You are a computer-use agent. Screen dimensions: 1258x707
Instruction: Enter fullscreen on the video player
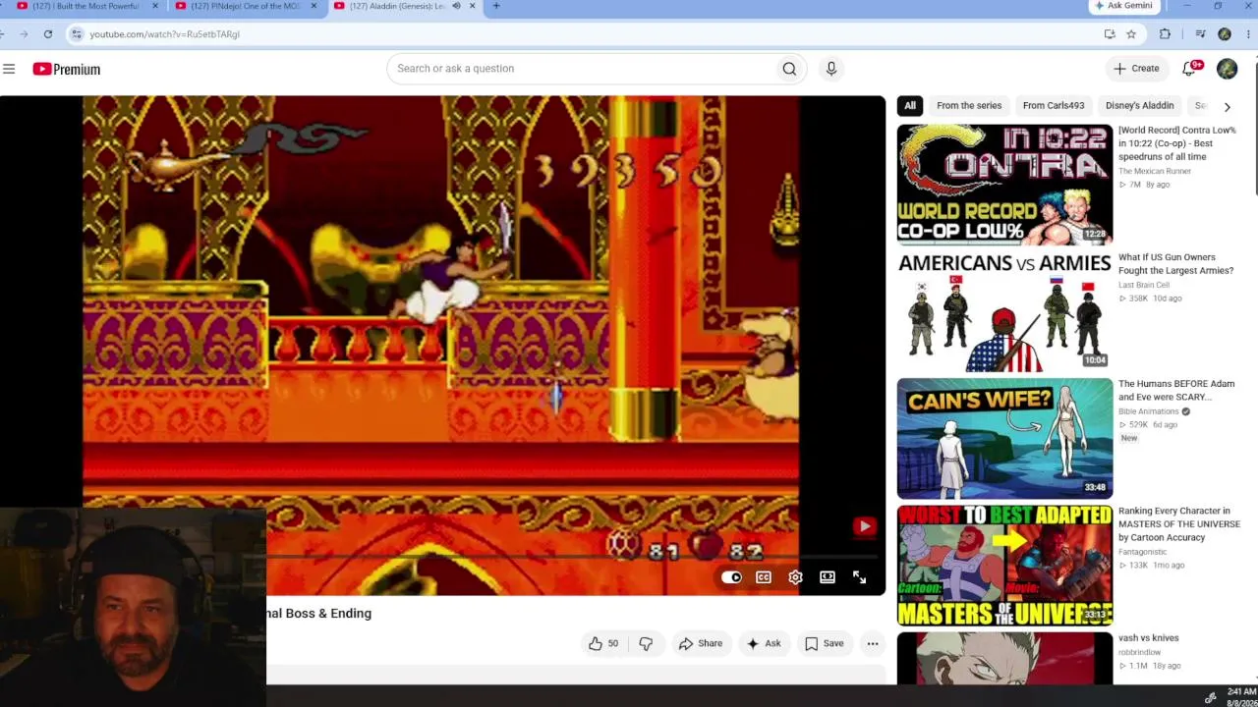(859, 577)
